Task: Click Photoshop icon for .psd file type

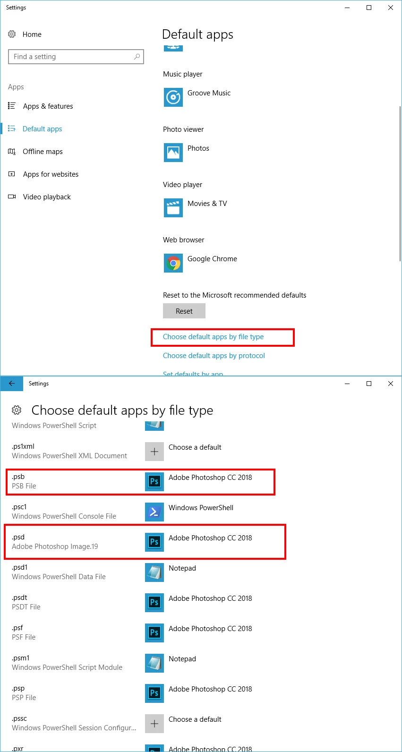Action: click(x=154, y=542)
